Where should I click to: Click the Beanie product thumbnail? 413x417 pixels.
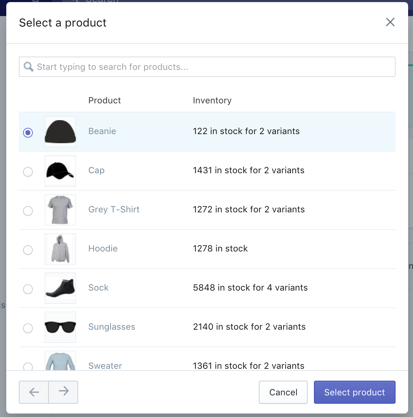pos(60,131)
